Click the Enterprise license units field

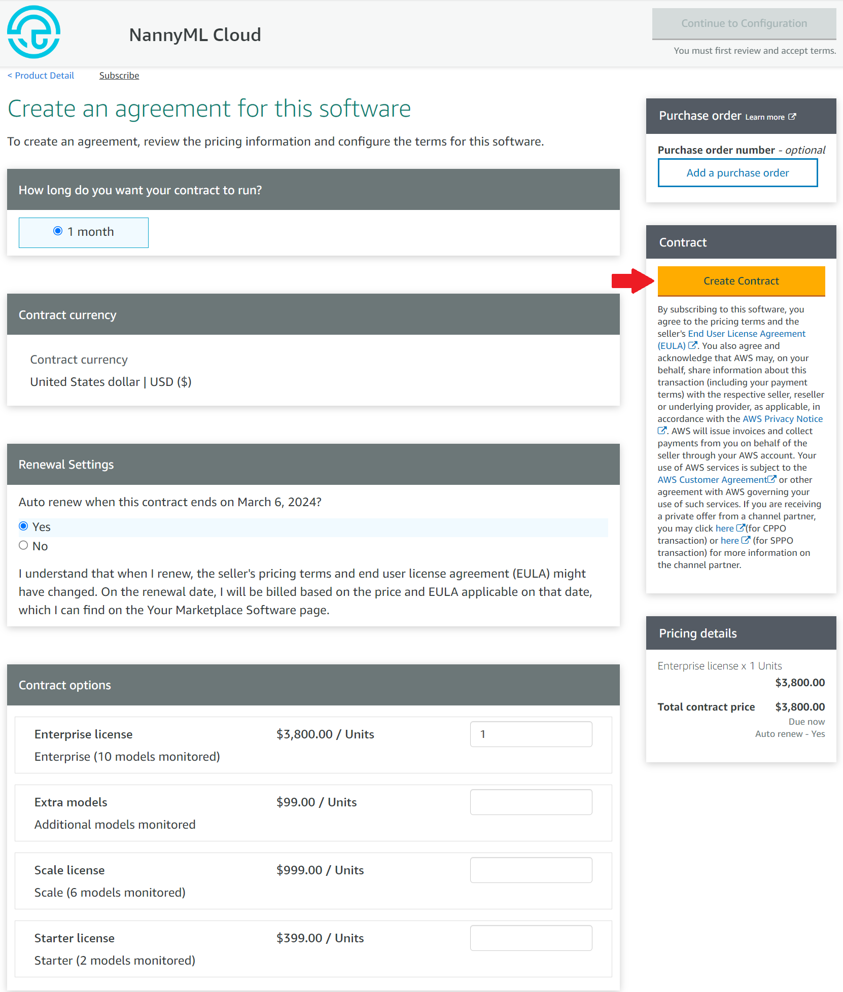click(531, 734)
